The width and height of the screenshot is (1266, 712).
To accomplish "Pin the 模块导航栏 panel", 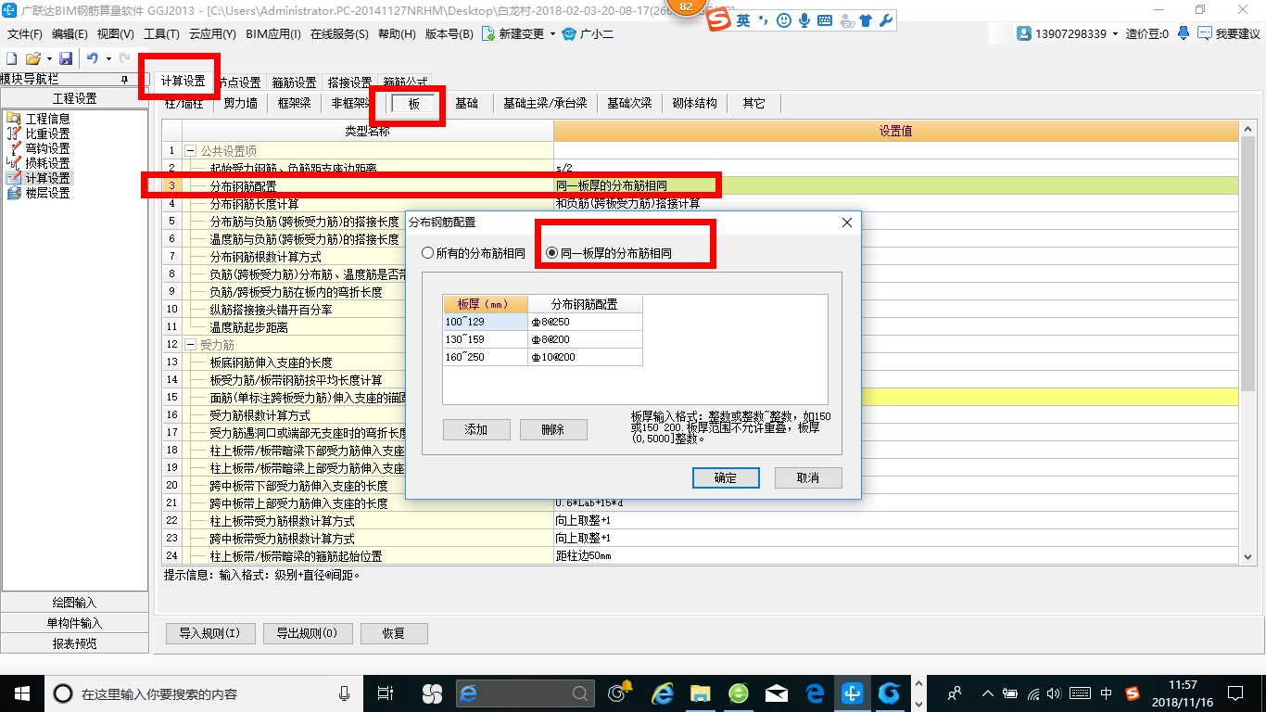I will 125,80.
